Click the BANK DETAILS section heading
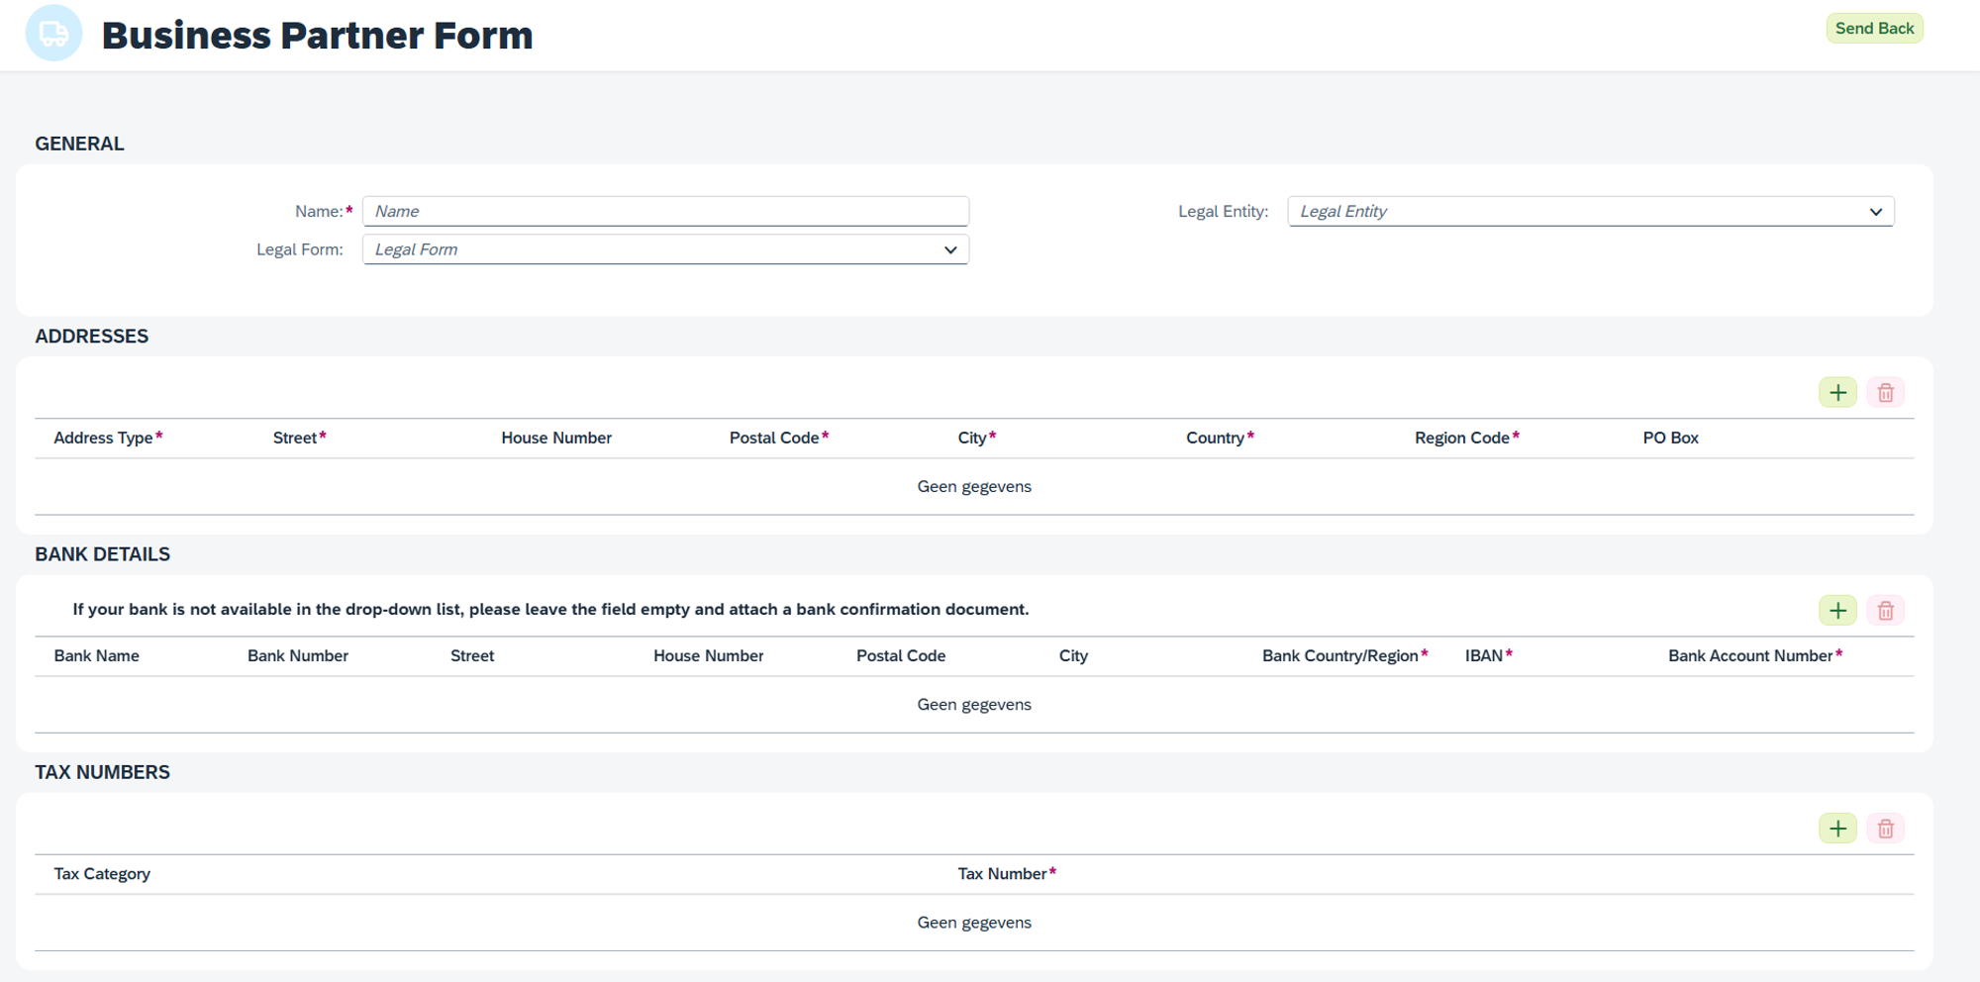 (102, 553)
